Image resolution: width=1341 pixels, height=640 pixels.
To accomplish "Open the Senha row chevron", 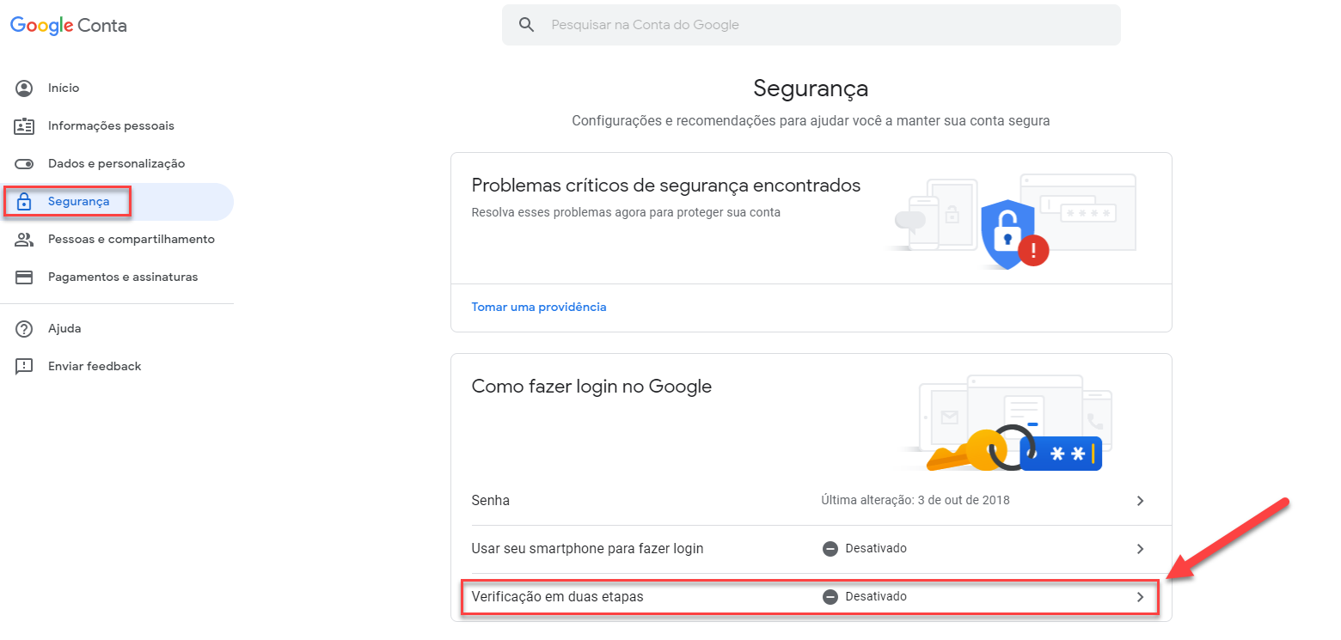I will tap(1140, 501).
